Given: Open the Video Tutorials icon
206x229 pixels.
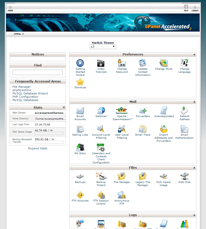Looking at the screenshot, I should (101, 63).
